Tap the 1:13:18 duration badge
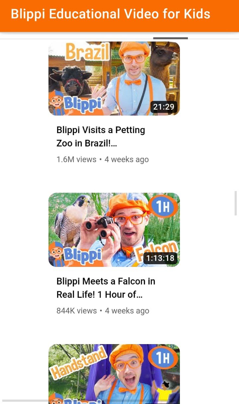The width and height of the screenshot is (239, 404). 160,258
